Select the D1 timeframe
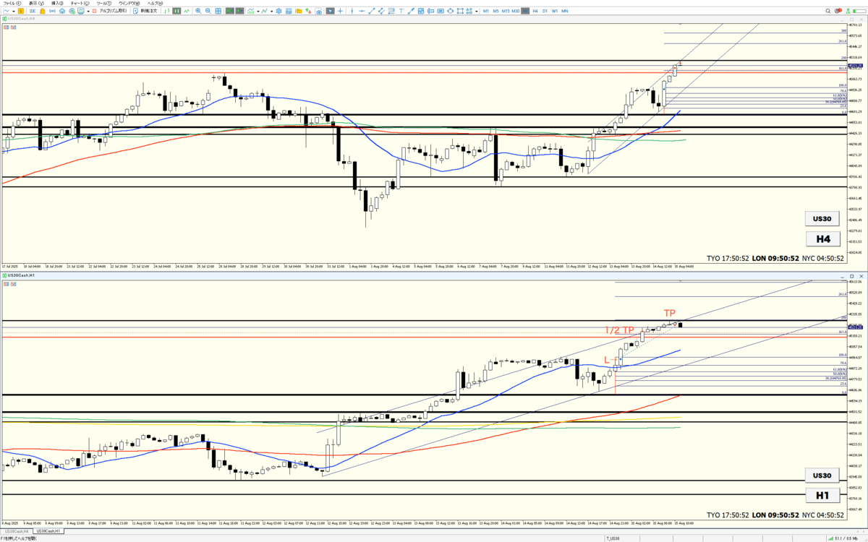The image size is (868, 542). [545, 11]
